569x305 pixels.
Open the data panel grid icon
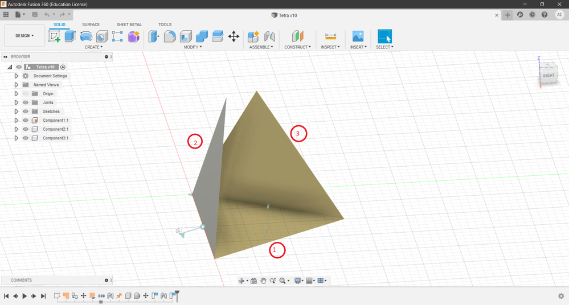tap(6, 14)
